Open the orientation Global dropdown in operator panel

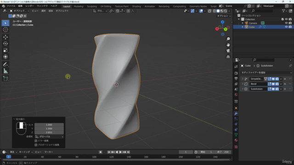point(49,137)
